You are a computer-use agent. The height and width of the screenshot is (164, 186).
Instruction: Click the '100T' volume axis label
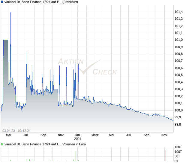tap(178, 152)
